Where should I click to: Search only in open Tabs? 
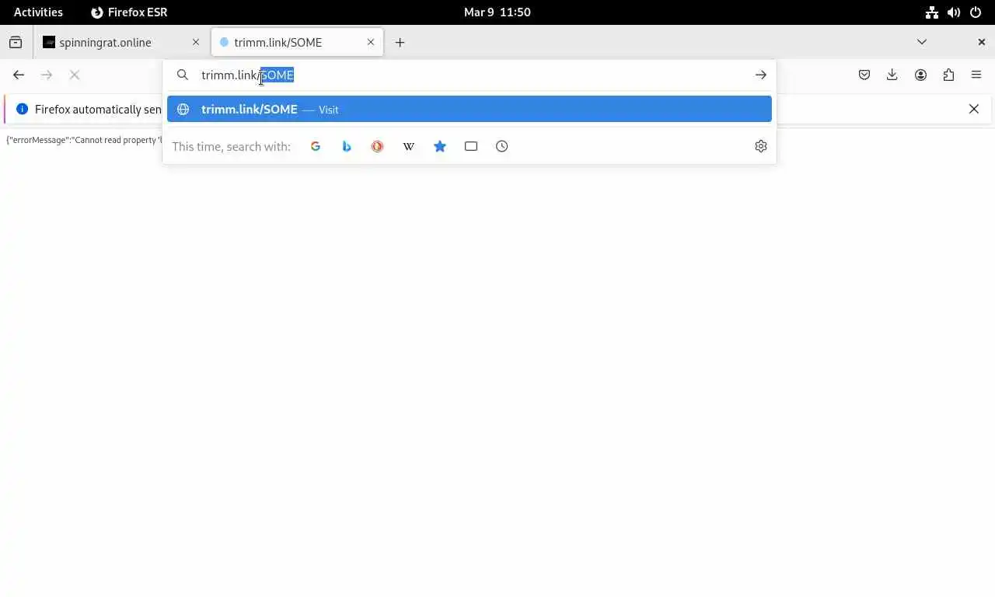(471, 146)
